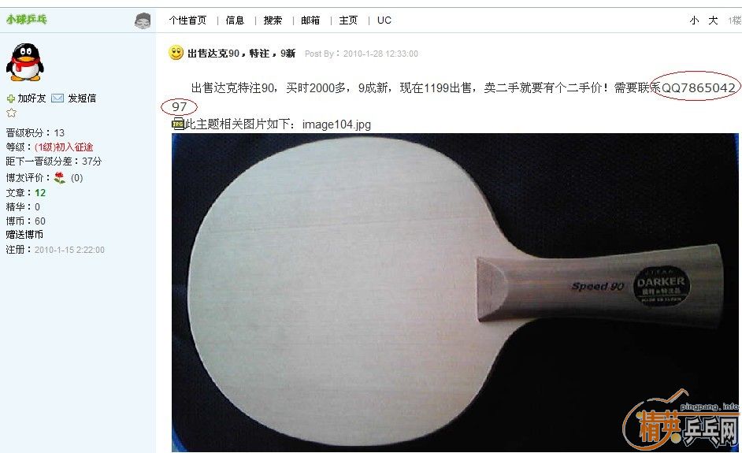
Task: Click the star icon below add friend
Action: [x=11, y=113]
